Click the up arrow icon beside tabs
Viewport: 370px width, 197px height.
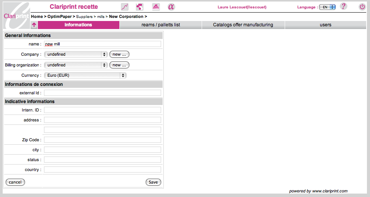click(x=34, y=25)
